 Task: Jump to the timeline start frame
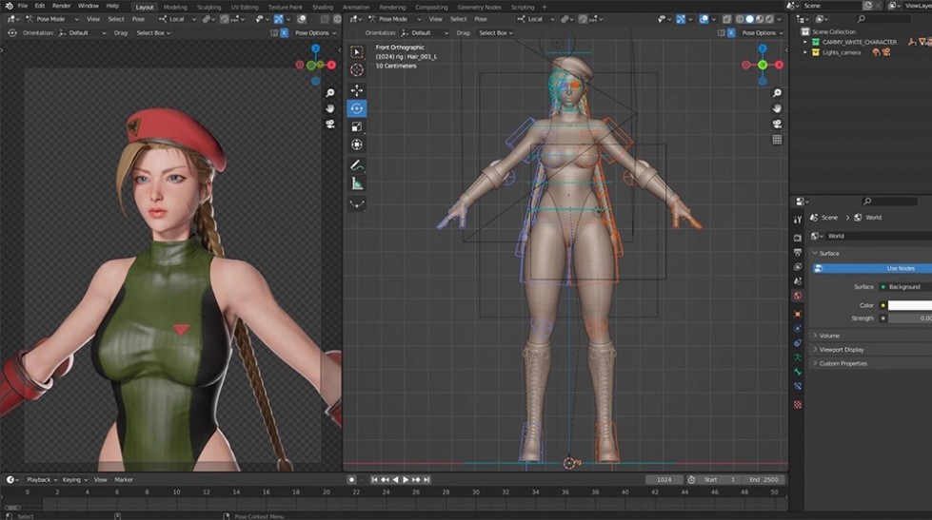[374, 480]
